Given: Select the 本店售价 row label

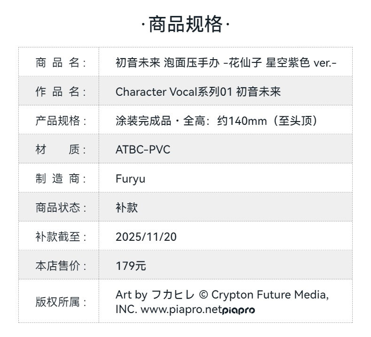Looking at the screenshot, I should click(x=61, y=266).
